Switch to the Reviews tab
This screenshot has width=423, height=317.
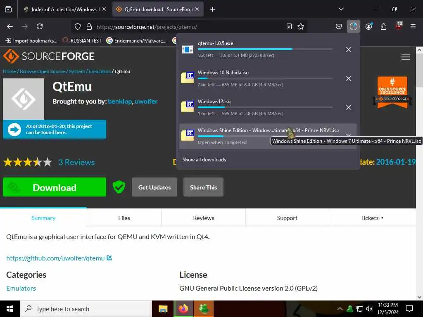tap(203, 218)
